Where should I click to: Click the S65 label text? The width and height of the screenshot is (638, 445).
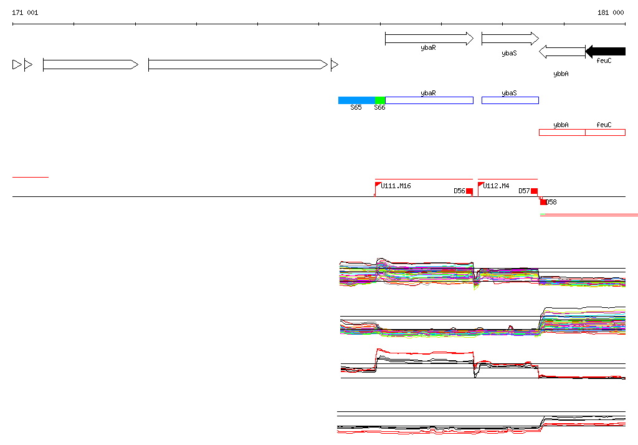[356, 107]
